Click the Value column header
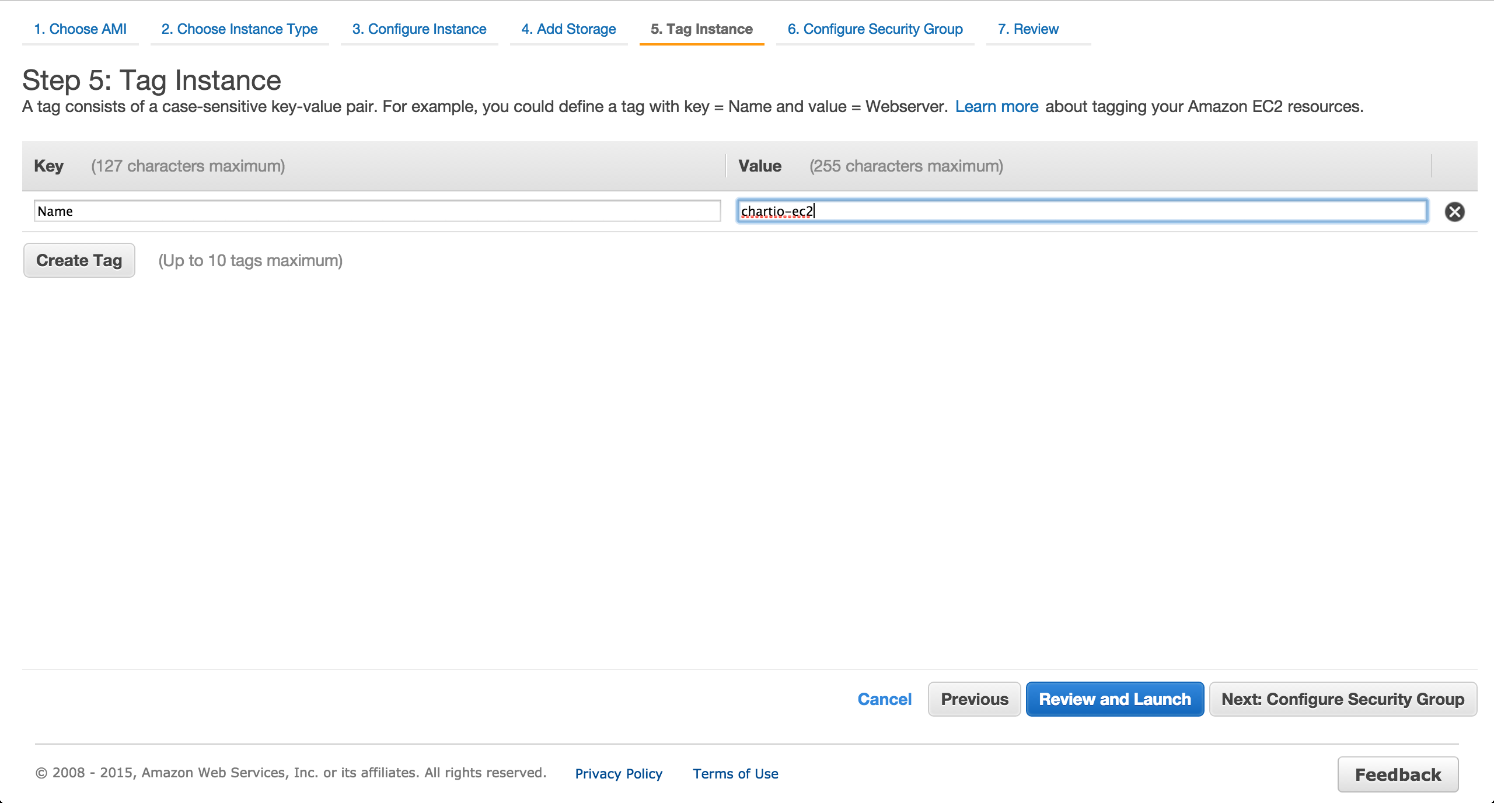Image resolution: width=1494 pixels, height=803 pixels. (x=760, y=166)
